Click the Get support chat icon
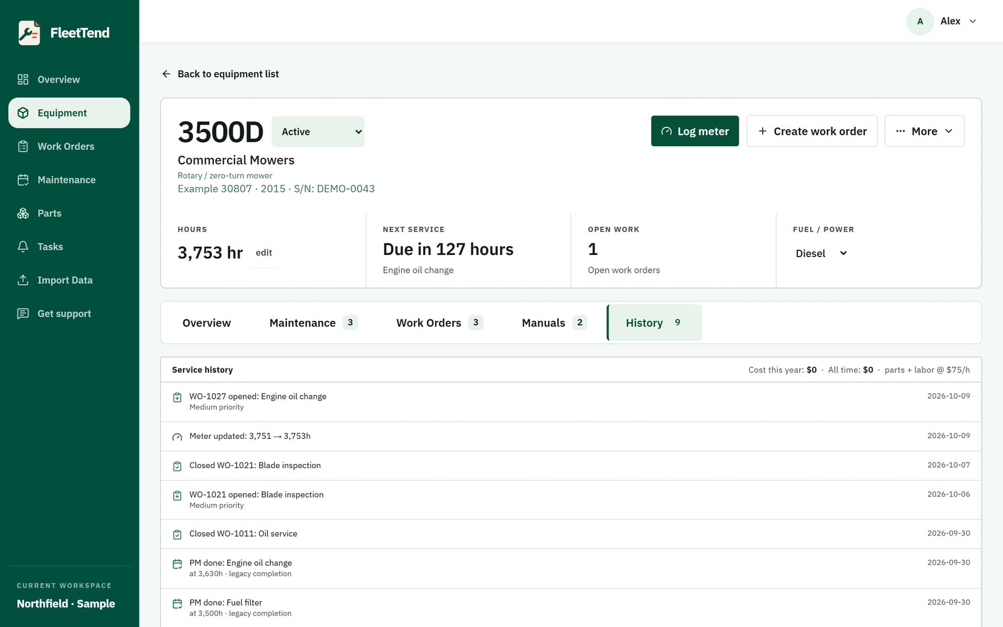 (x=23, y=313)
